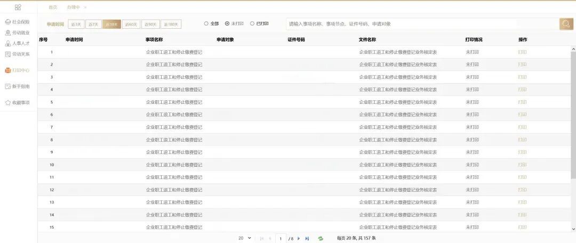Click the page number input box
Viewport: 576px width, 243px height.
pyautogui.click(x=281, y=238)
